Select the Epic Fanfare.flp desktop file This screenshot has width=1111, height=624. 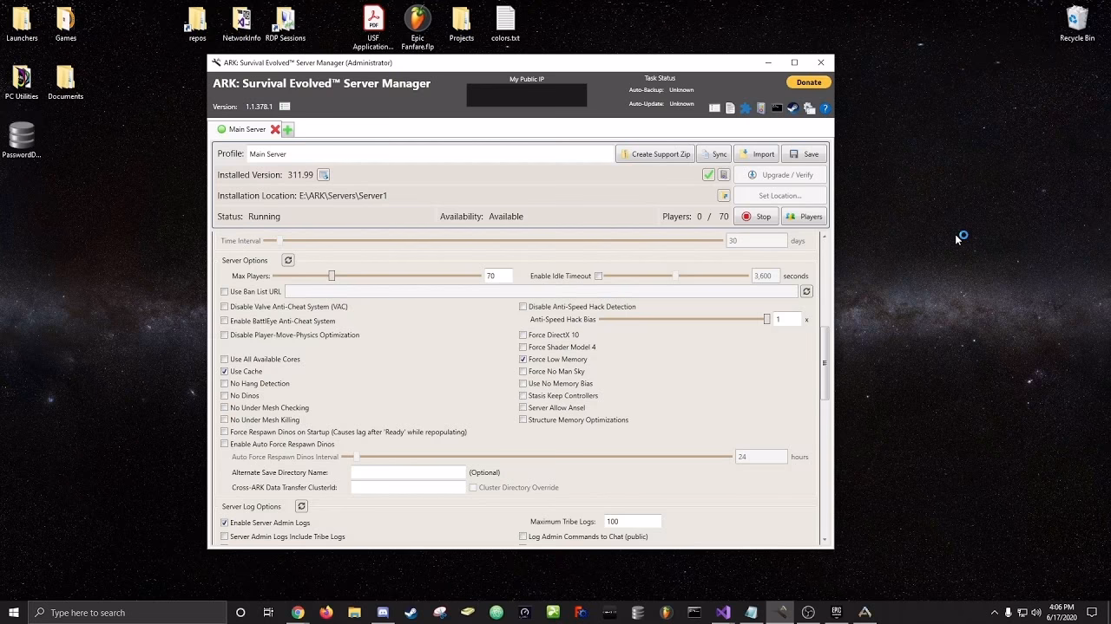[x=417, y=28]
